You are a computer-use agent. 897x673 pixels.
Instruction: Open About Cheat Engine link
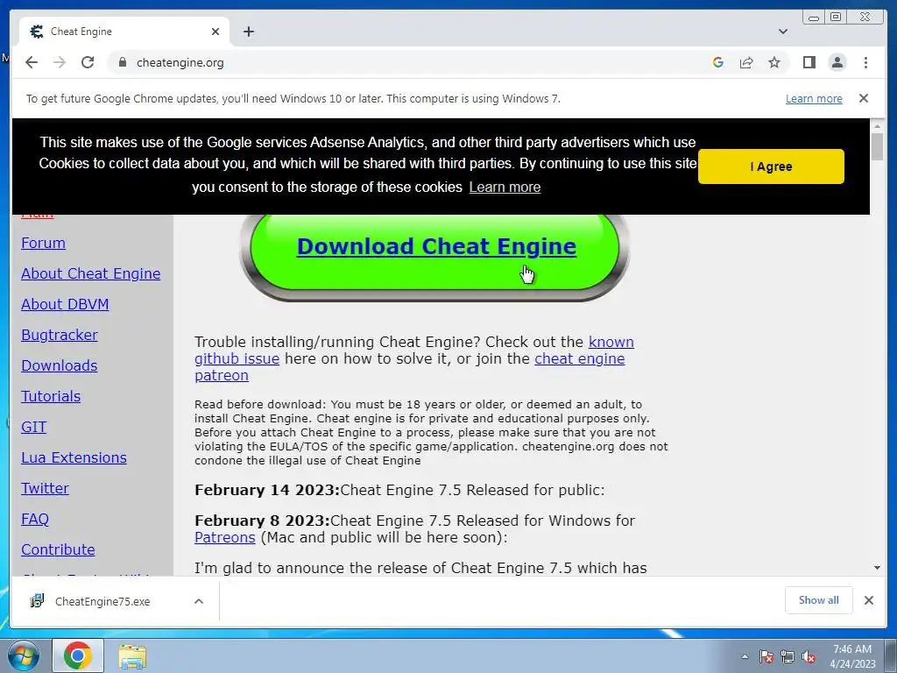tap(91, 273)
